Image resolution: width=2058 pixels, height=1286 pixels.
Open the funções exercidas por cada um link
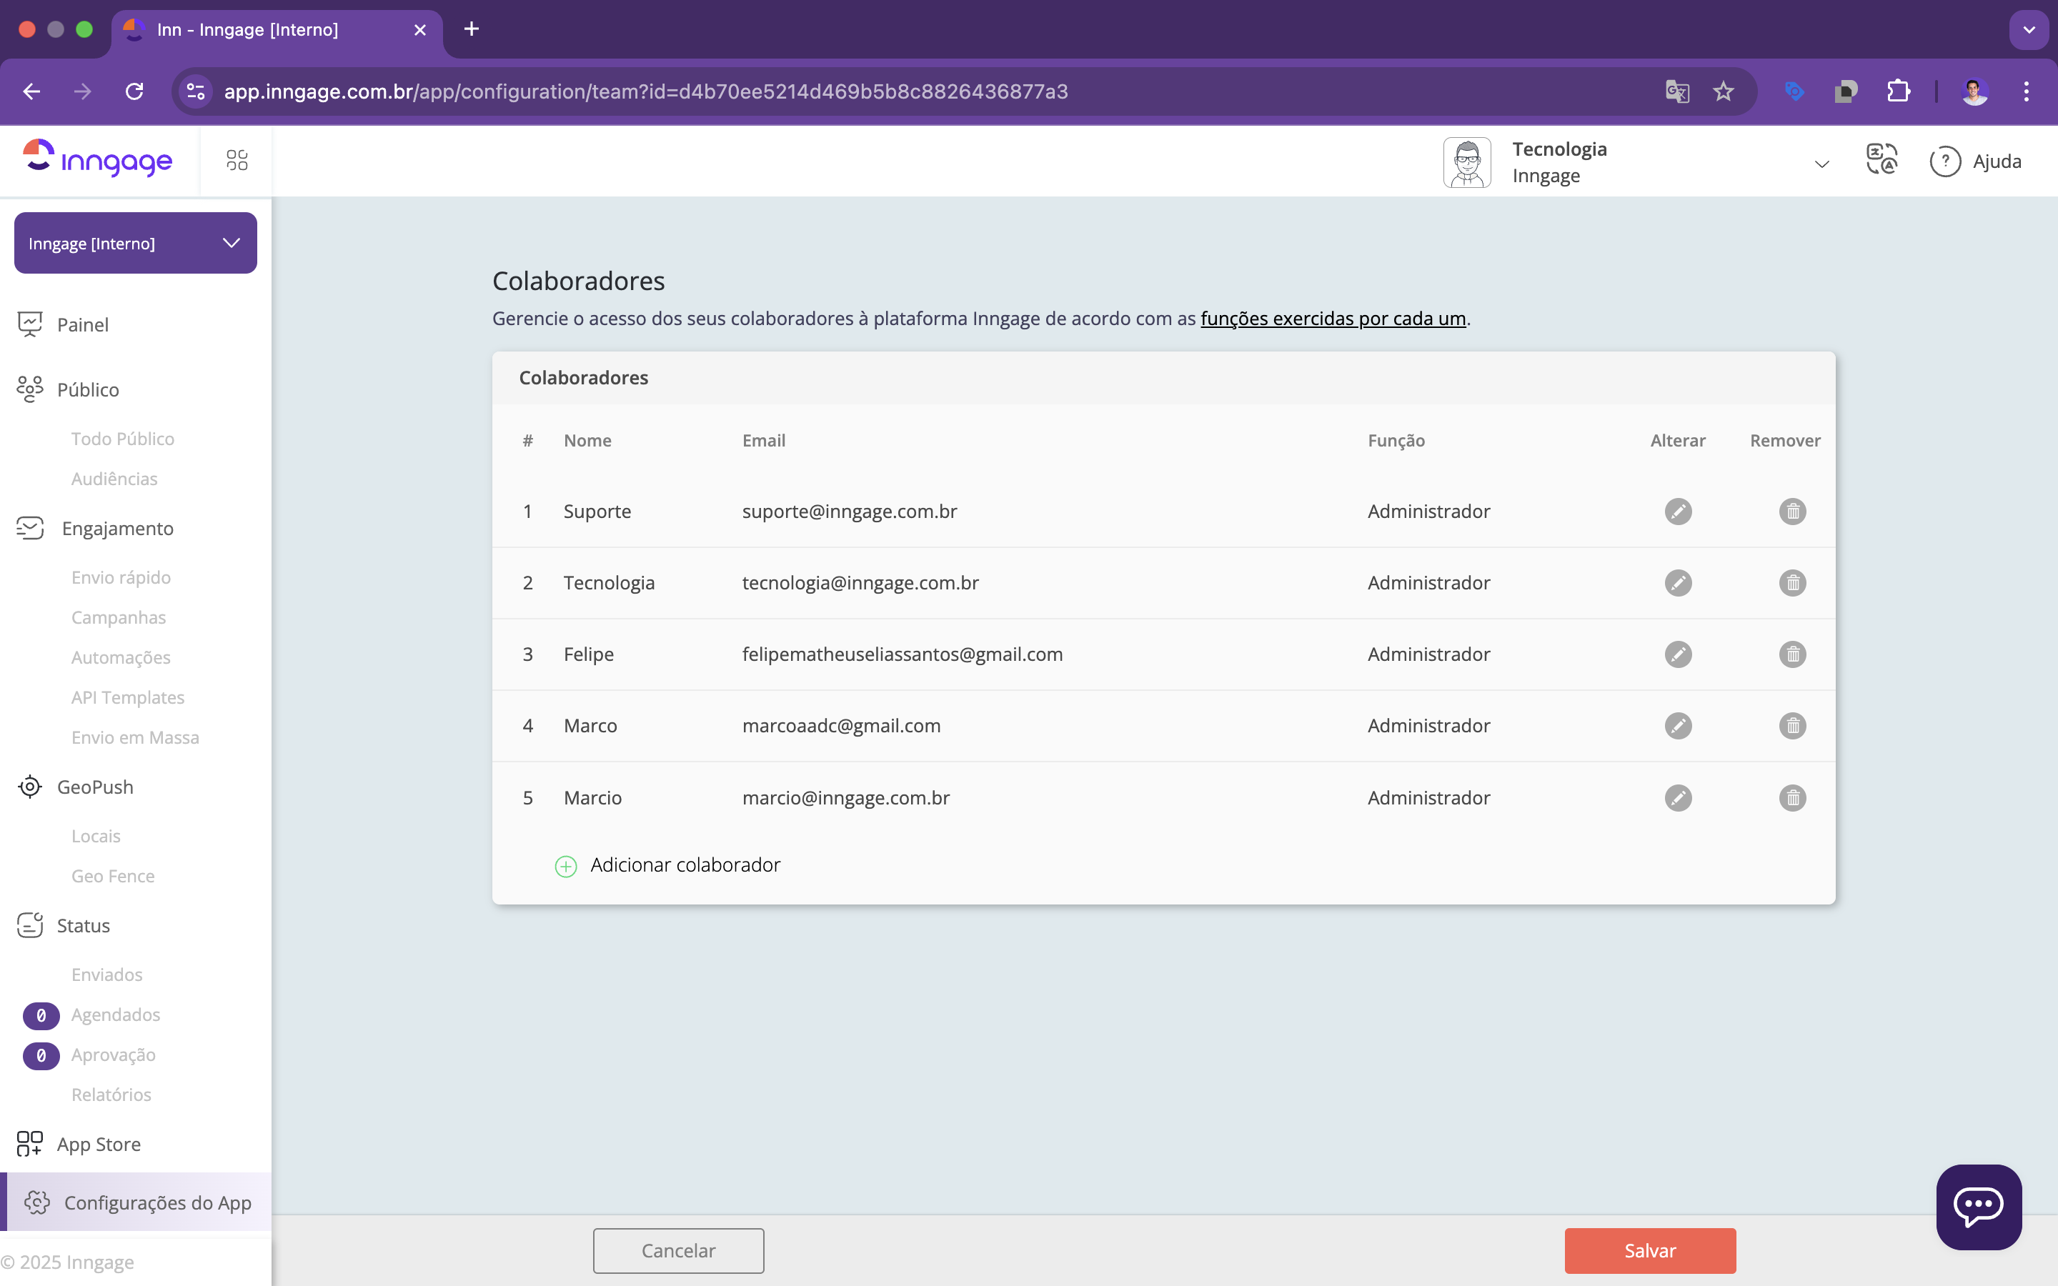click(x=1333, y=318)
